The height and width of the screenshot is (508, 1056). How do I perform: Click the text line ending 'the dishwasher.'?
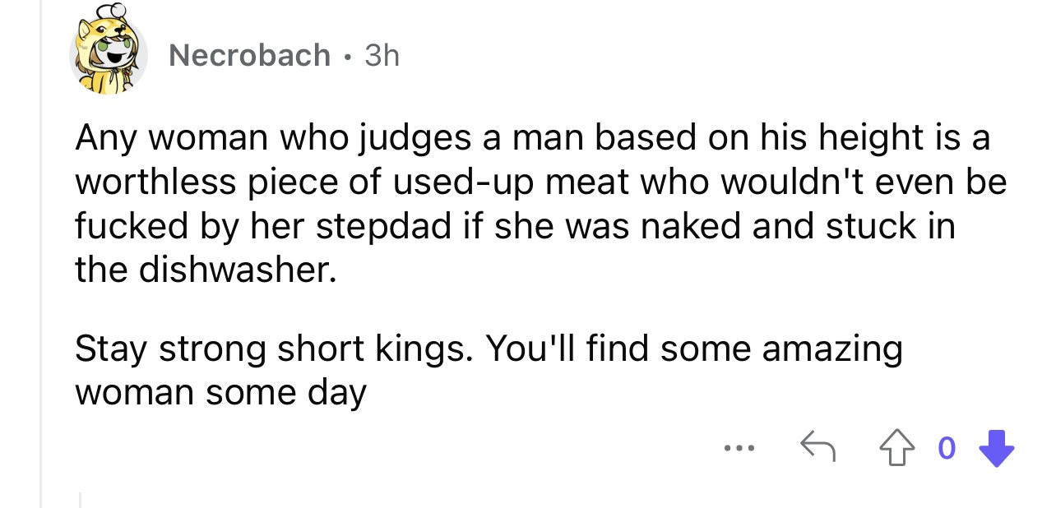[x=206, y=270]
